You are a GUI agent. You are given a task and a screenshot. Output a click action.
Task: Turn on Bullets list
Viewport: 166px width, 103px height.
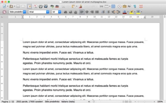108,12
